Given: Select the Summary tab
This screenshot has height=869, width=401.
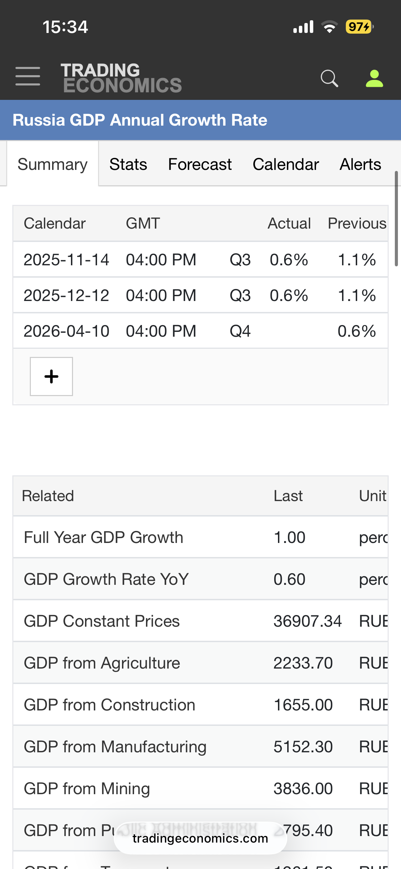Looking at the screenshot, I should (x=53, y=164).
